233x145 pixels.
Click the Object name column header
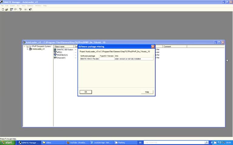(64, 47)
